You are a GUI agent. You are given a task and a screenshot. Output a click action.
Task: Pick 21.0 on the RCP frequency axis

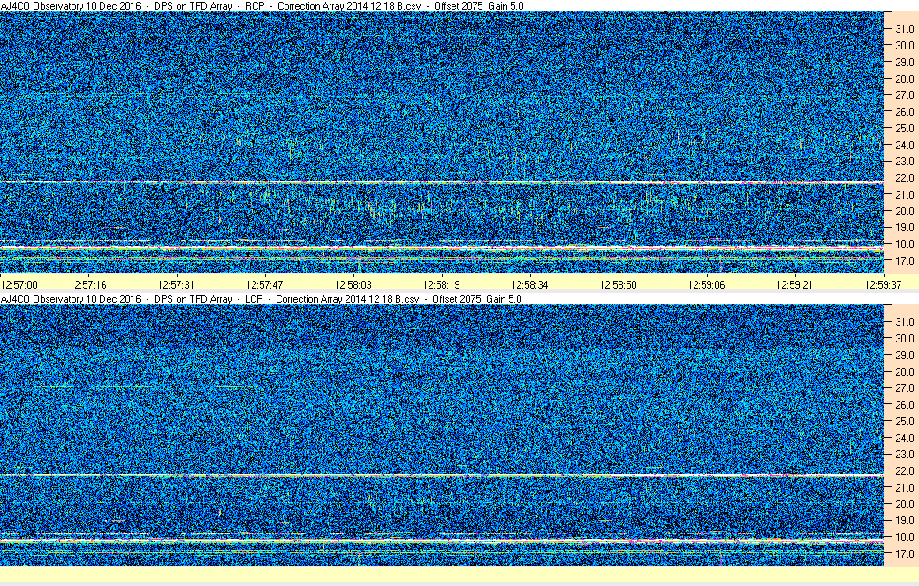click(x=904, y=194)
